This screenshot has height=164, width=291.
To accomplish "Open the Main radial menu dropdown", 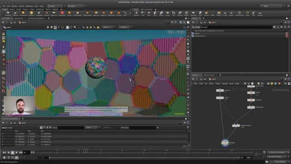I will point(76,6).
